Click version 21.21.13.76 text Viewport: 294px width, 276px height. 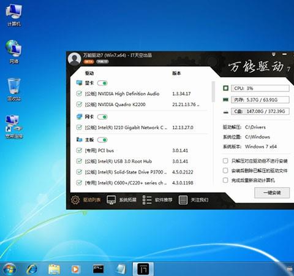pyautogui.click(x=186, y=104)
